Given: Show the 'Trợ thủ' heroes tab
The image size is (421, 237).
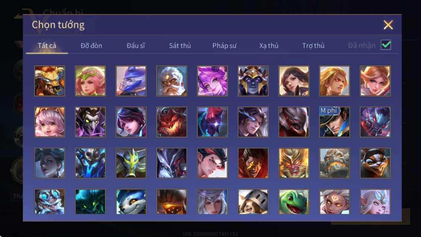Looking at the screenshot, I should (313, 46).
